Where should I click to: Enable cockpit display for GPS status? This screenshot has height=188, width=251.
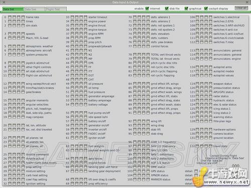[x=148, y=171]
